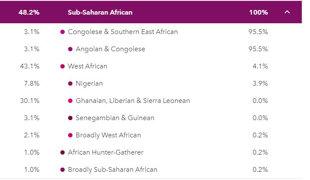This screenshot has height=180, width=310.
Task: Collapse the Sub-Saharan African section chevron
Action: pos(288,12)
